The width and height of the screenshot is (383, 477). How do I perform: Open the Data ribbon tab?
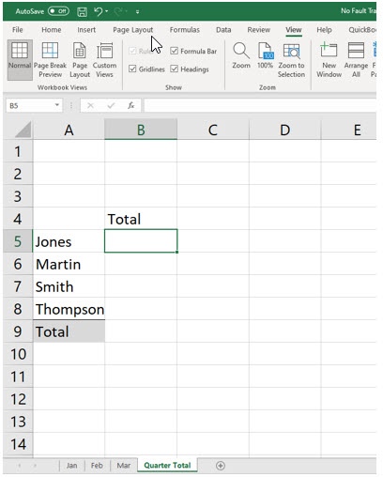223,30
